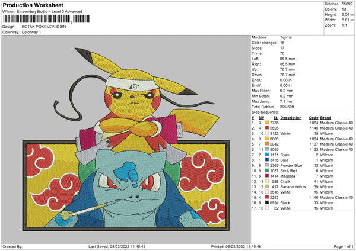Click the 'N#' column header

pos(261,118)
